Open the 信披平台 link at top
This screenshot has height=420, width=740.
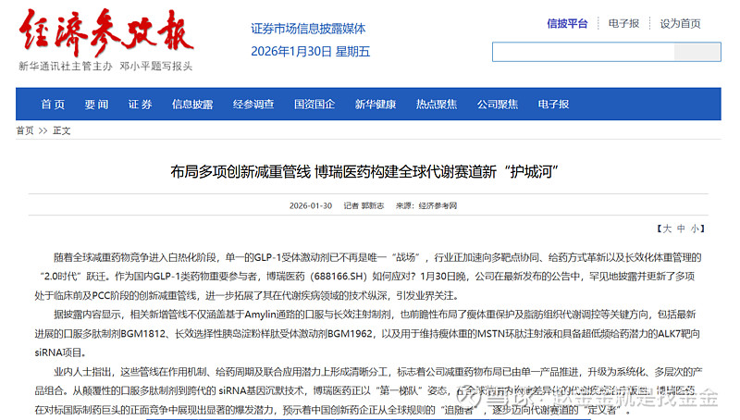pyautogui.click(x=567, y=23)
